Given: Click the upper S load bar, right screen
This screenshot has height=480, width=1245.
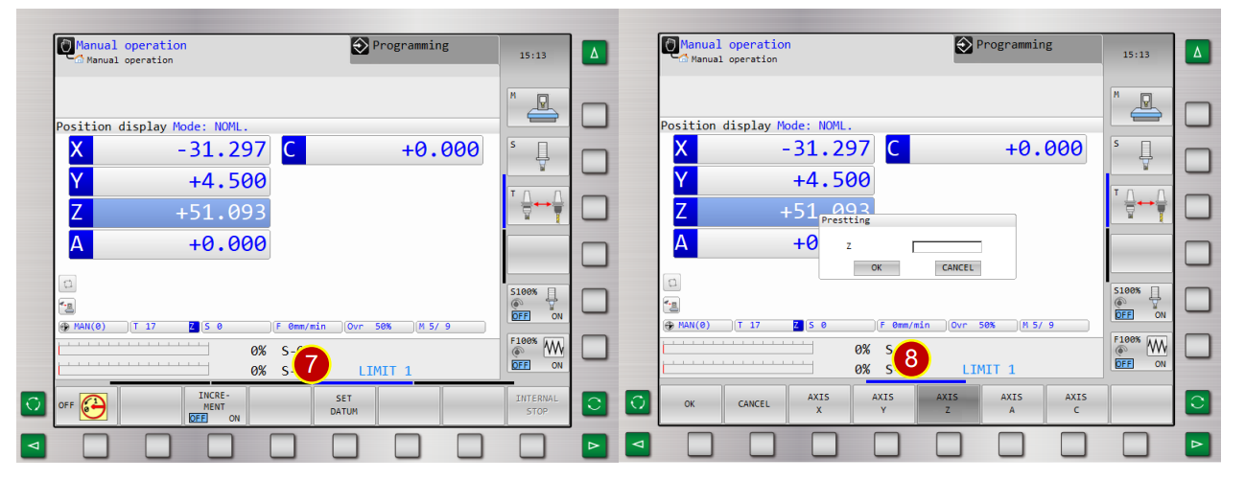Looking at the screenshot, I should coord(738,351).
